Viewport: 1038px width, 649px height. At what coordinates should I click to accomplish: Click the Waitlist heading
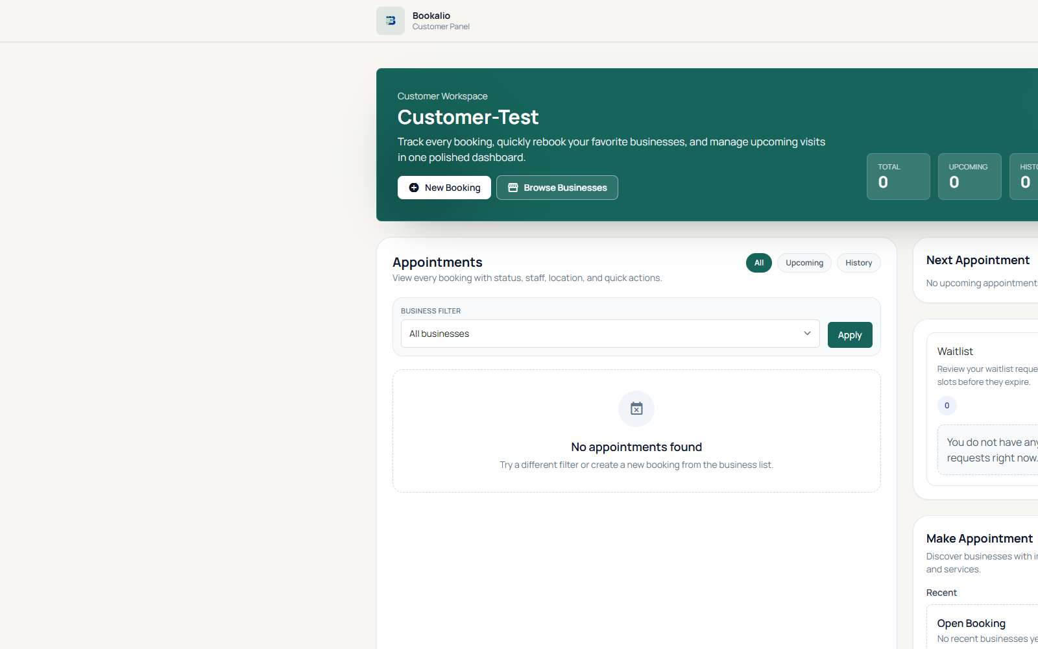click(955, 351)
